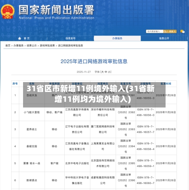
Task: Click sequence number 4 cell
Action: 15,146
